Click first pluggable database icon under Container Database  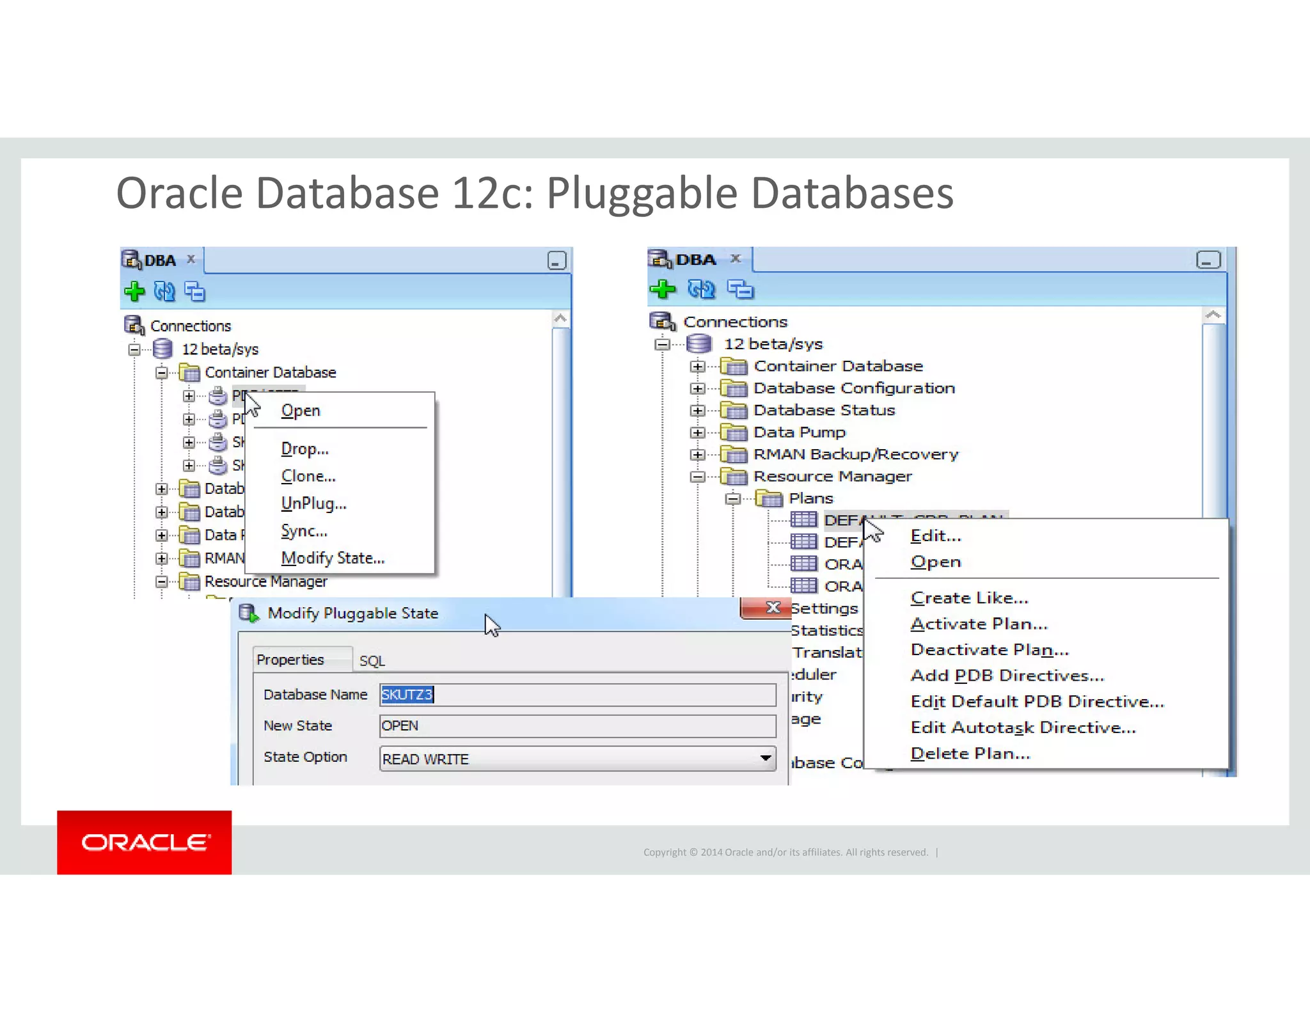pyautogui.click(x=218, y=396)
